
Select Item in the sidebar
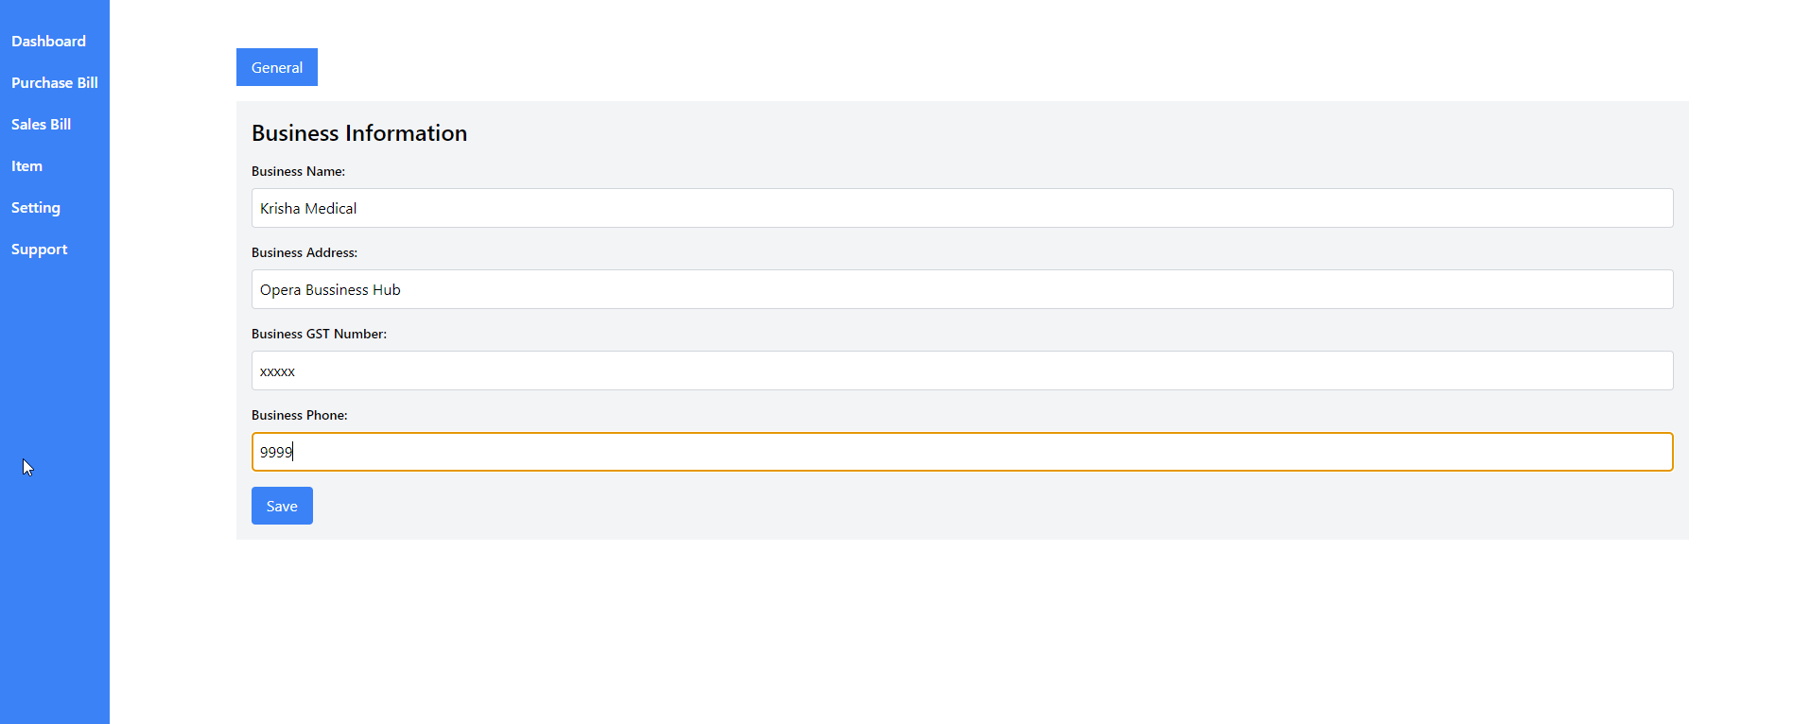(26, 166)
